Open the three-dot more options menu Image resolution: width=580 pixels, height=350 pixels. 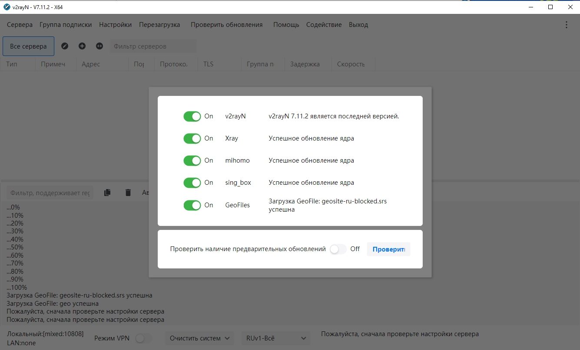pos(566,25)
